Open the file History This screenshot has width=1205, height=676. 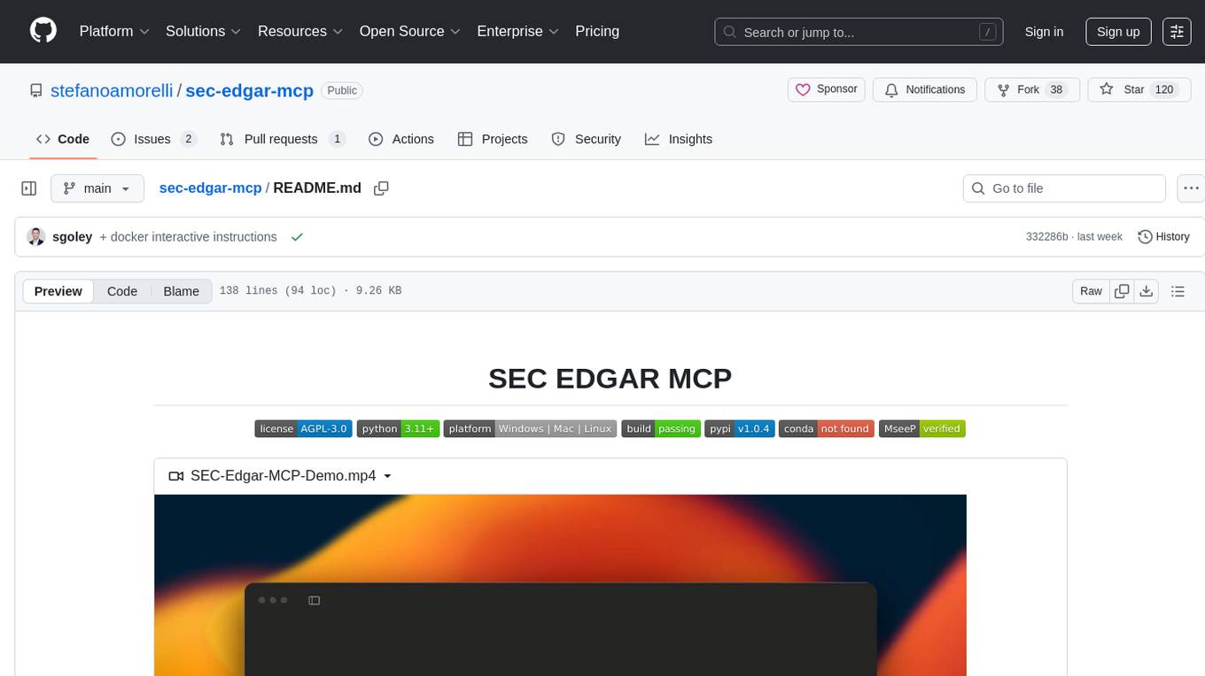[1163, 236]
